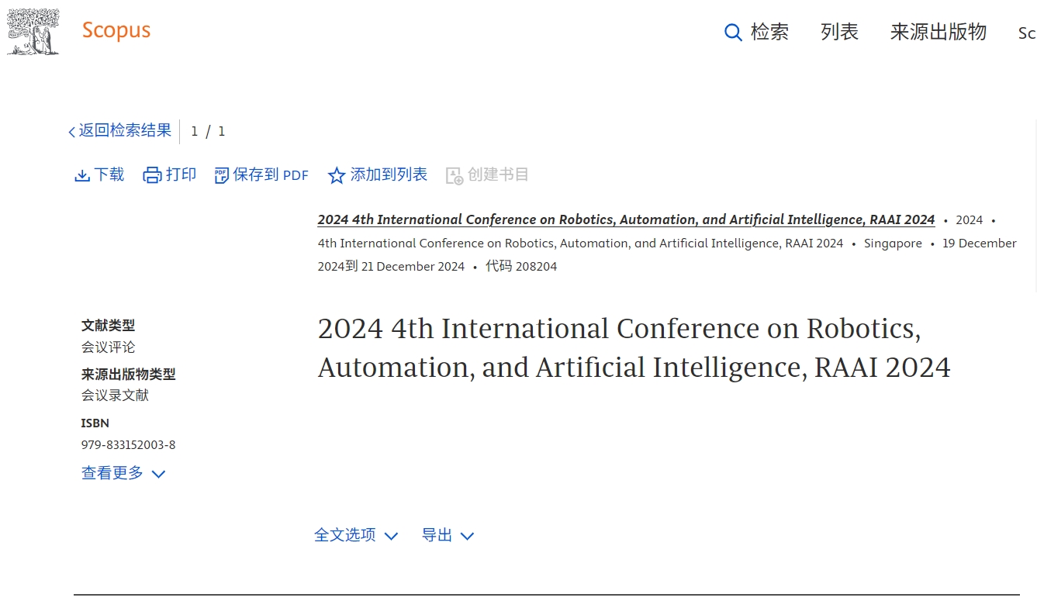Click the printer icon

click(152, 175)
